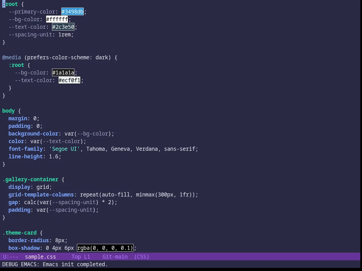Click the rgba(0, 0, 0, 0.1) value
The image size is (362, 271).
click(x=105, y=248)
